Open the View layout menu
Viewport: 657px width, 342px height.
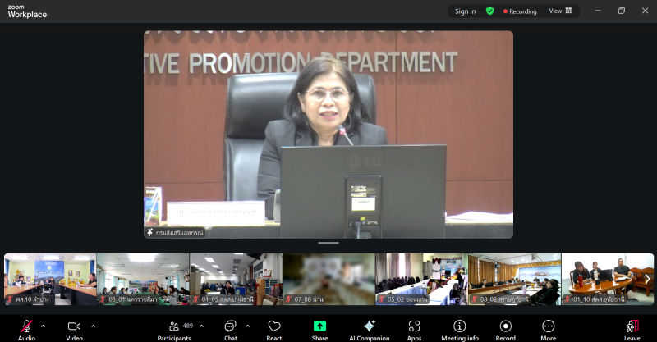point(560,11)
